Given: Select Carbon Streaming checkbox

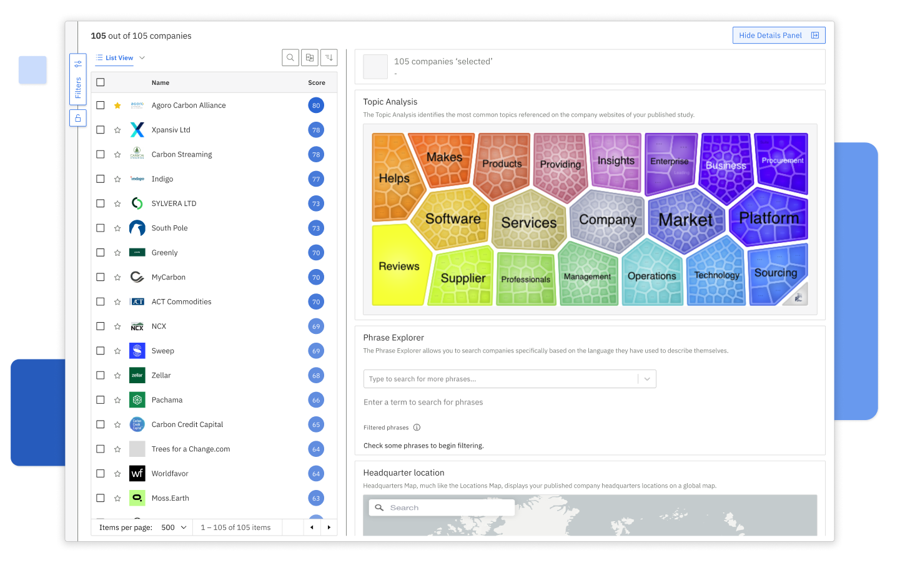Looking at the screenshot, I should (x=101, y=154).
